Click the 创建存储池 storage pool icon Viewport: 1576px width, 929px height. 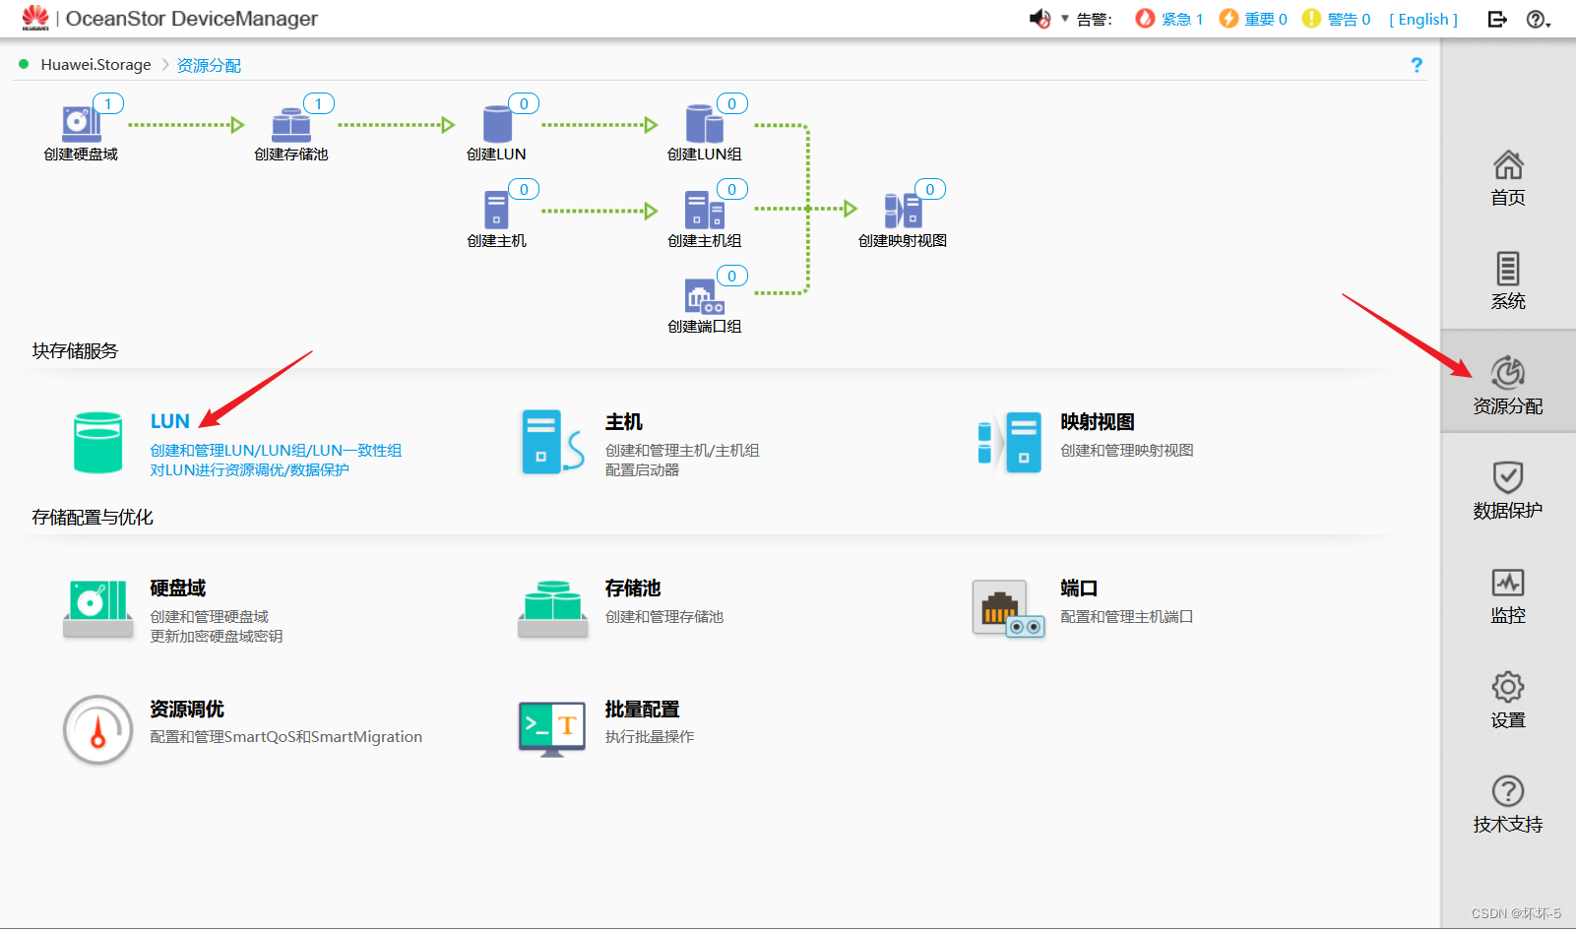290,124
